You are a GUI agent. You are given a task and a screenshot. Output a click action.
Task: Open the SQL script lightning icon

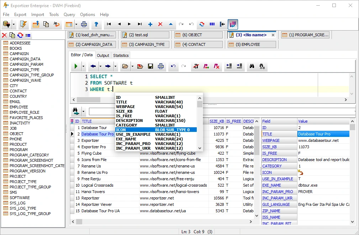(23, 24)
